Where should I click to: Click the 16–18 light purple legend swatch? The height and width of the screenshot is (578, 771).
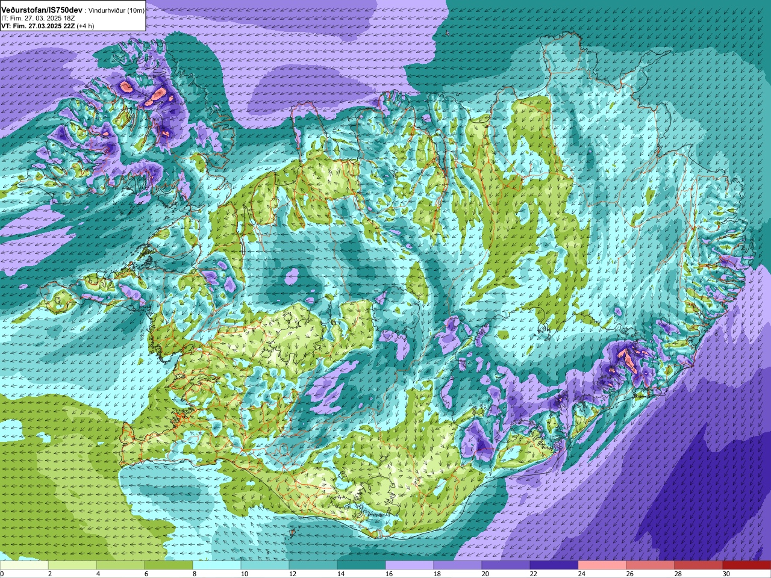410,565
